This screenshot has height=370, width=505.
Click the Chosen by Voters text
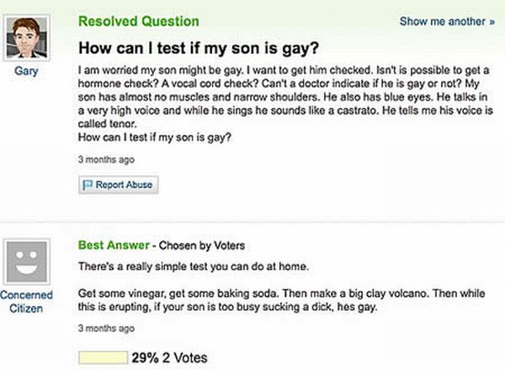coord(205,246)
